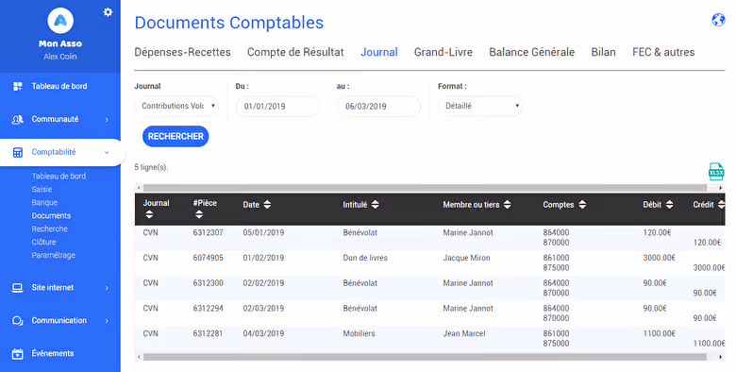Click the Tableau de bord grid icon
Viewport: 736px width, 372px height.
18,87
